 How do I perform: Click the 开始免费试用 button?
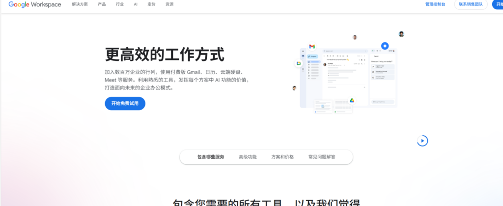(125, 103)
